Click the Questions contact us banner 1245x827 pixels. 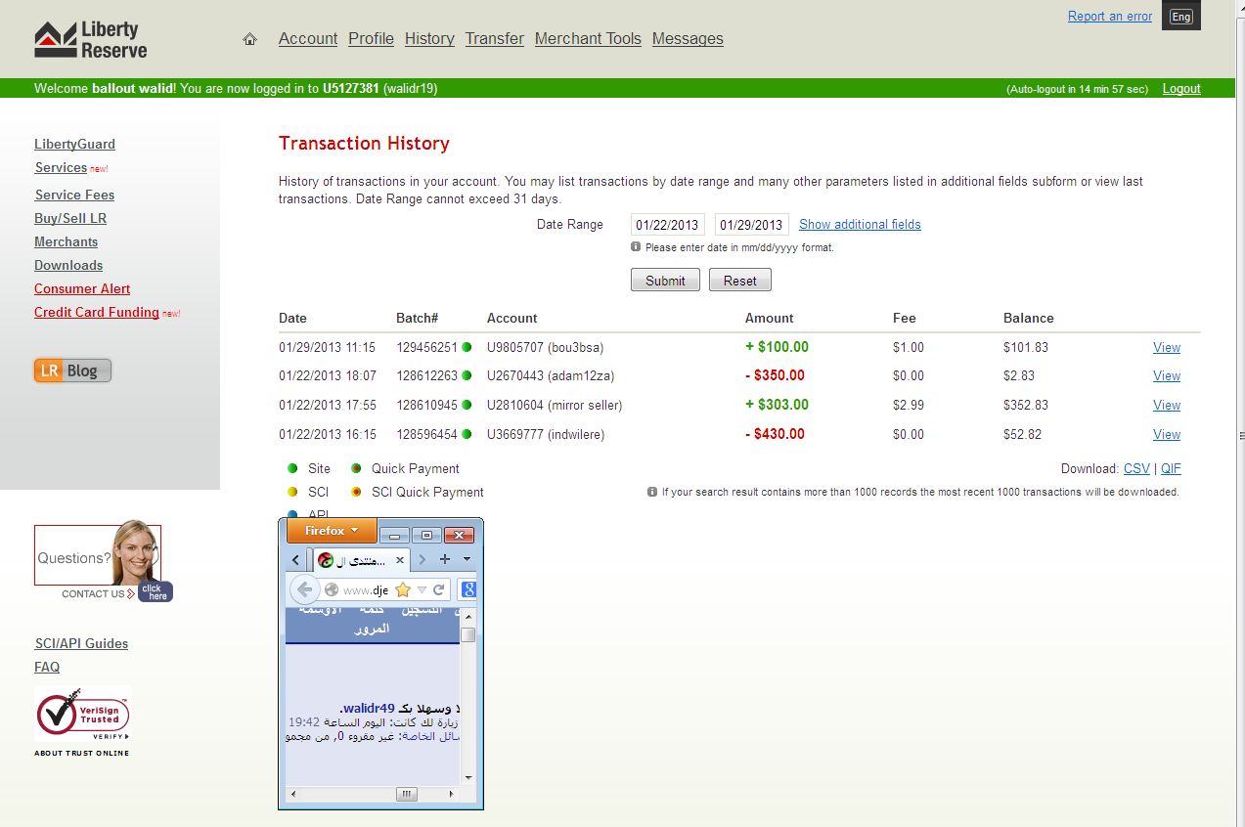click(x=104, y=560)
